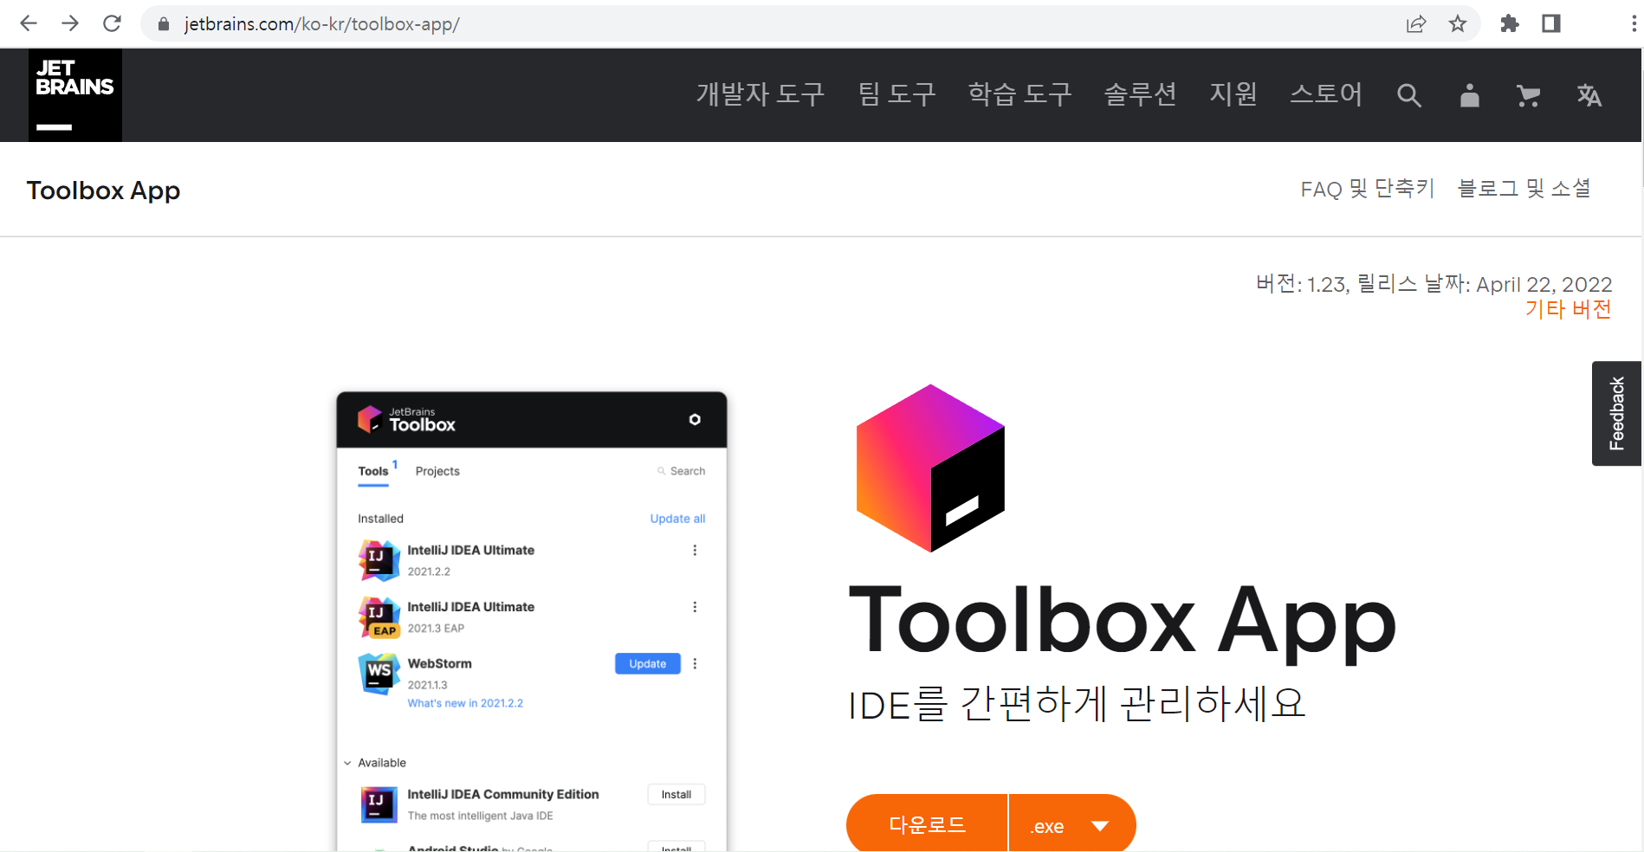Open the 블로그 및 소셜 link
Viewport: 1644px width, 852px height.
[x=1524, y=189]
